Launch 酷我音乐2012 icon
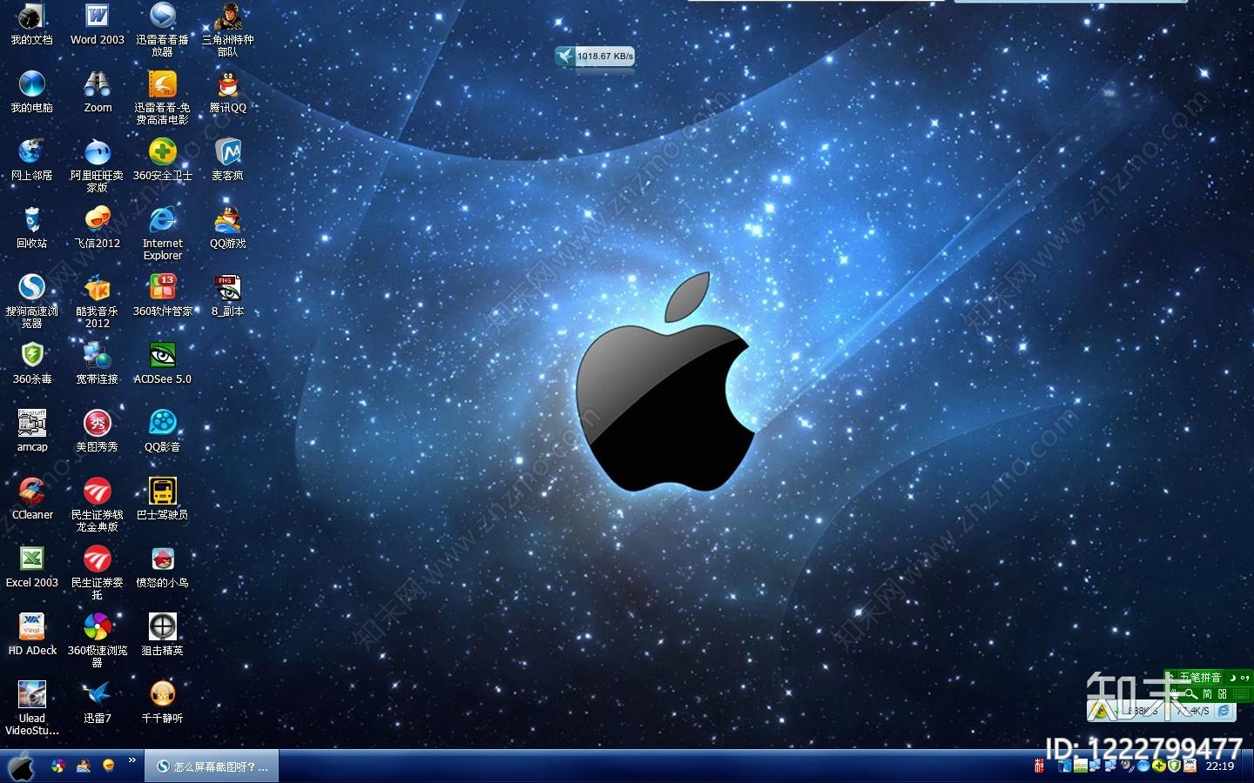 98,301
